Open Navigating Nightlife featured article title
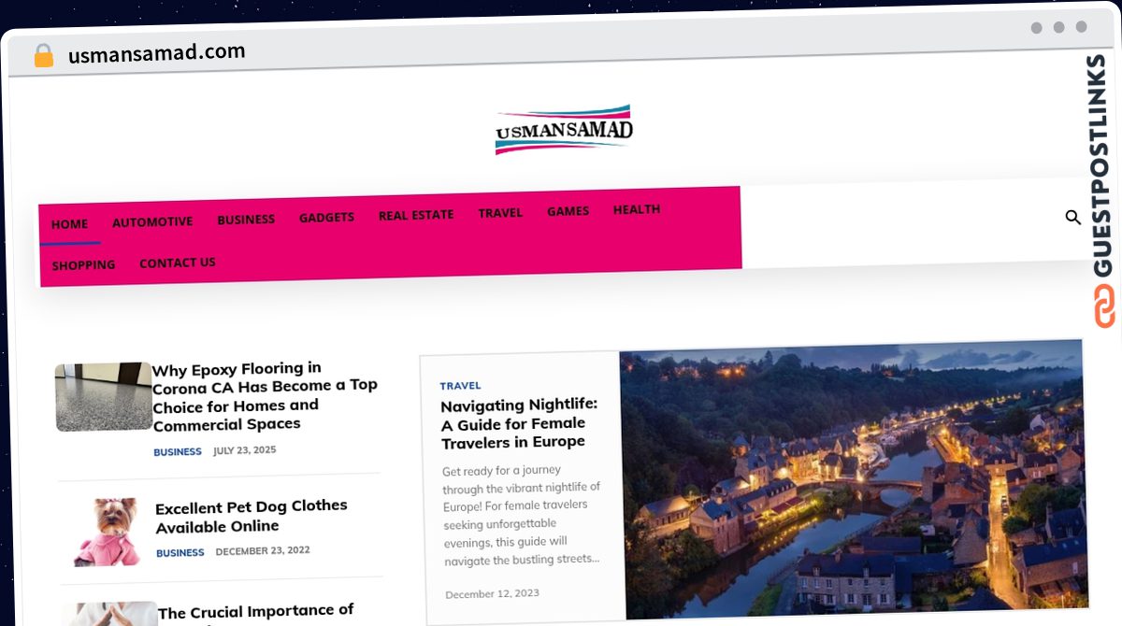 519,423
